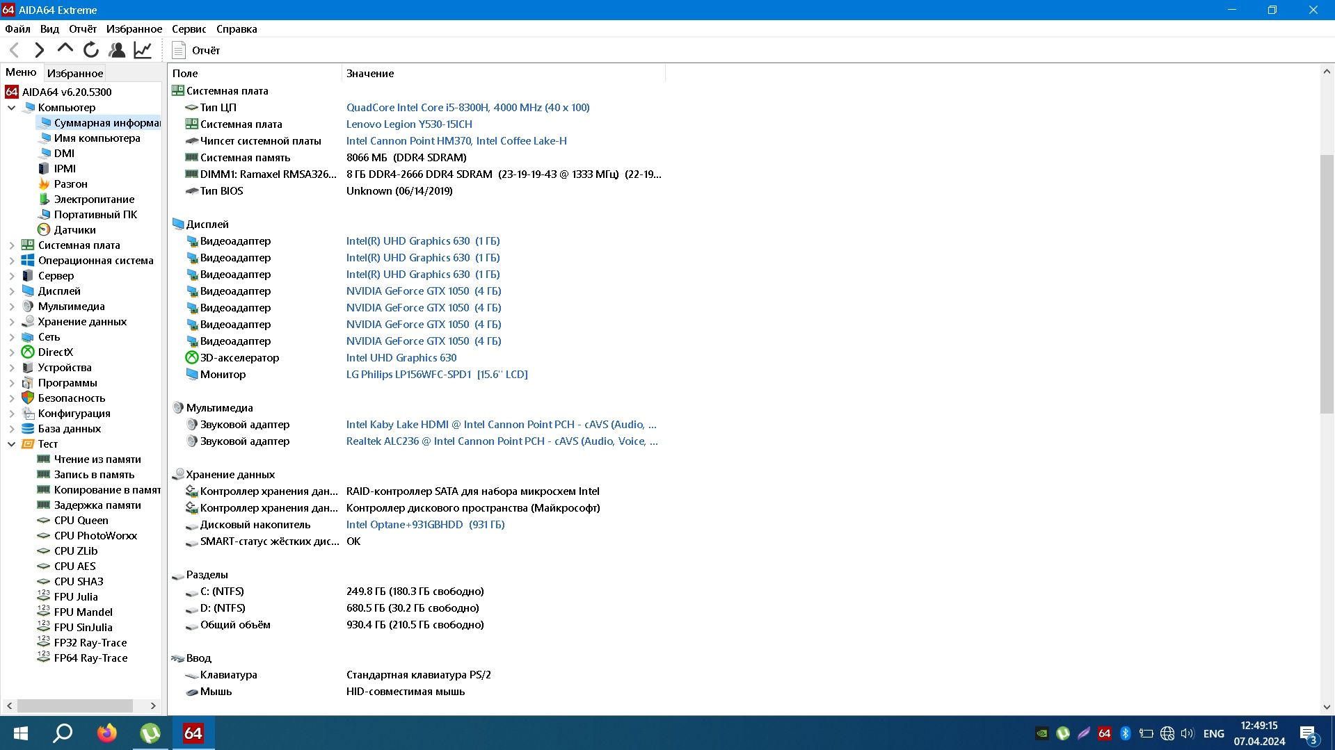Open Realtek ALC236 audio adapter link
The image size is (1335, 750).
[502, 441]
